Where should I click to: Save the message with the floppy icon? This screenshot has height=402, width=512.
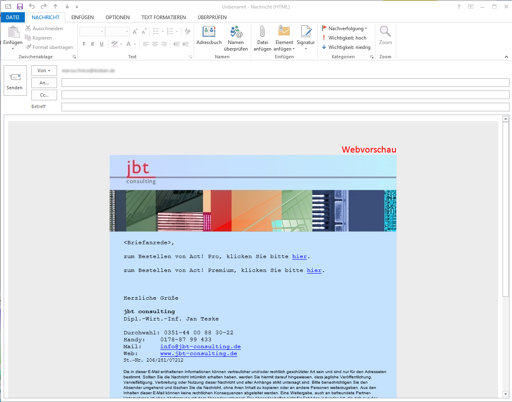pos(20,7)
